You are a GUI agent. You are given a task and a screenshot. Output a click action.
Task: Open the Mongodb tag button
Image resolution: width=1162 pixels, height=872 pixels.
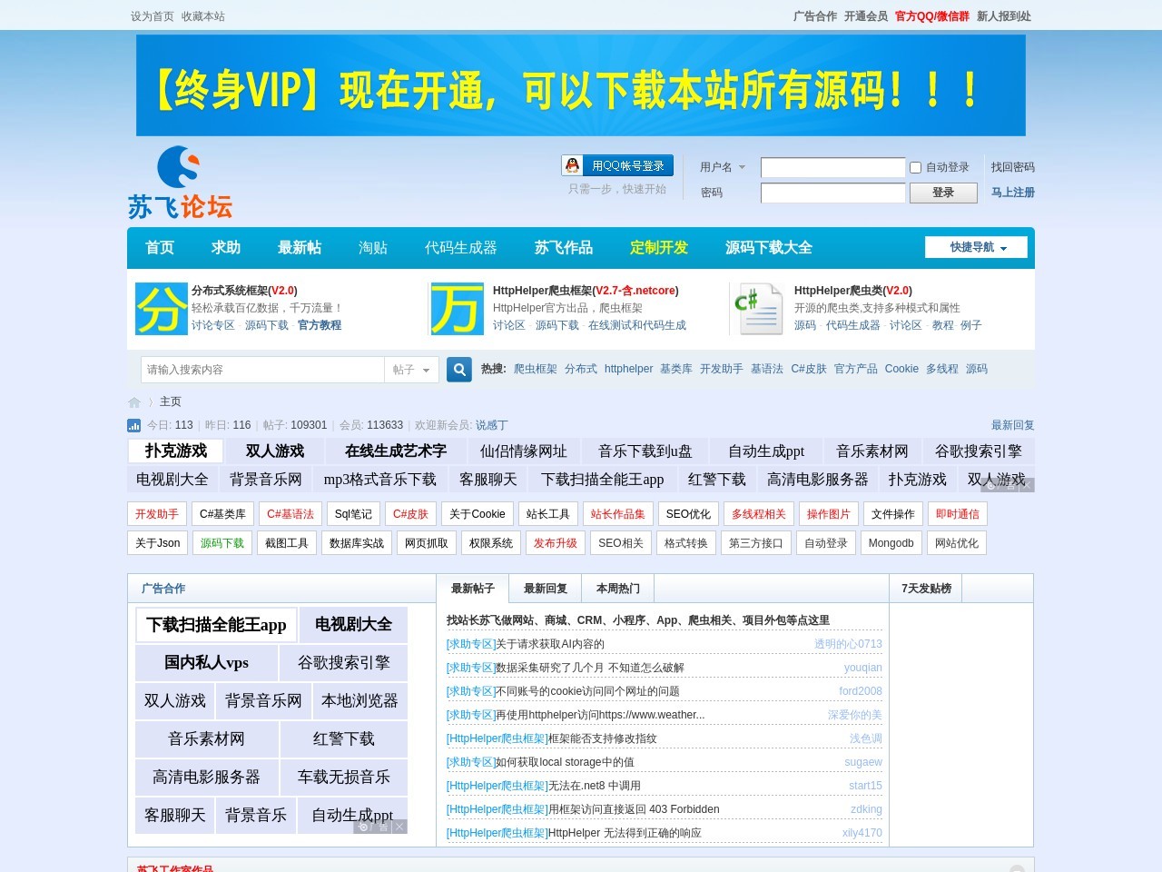[891, 543]
